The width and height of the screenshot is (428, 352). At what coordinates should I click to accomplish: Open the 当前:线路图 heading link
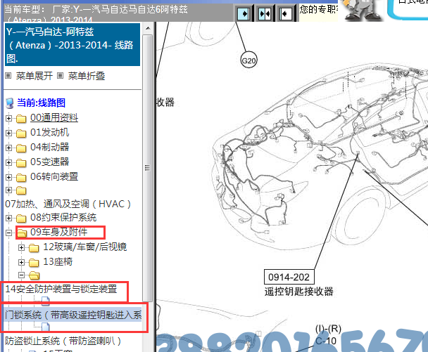coord(42,103)
